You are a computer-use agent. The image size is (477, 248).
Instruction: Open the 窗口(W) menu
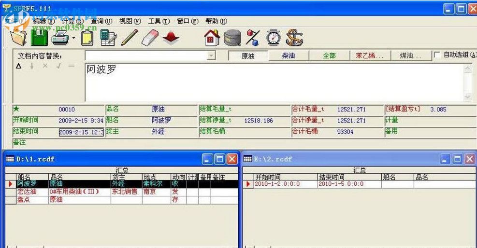(x=188, y=21)
